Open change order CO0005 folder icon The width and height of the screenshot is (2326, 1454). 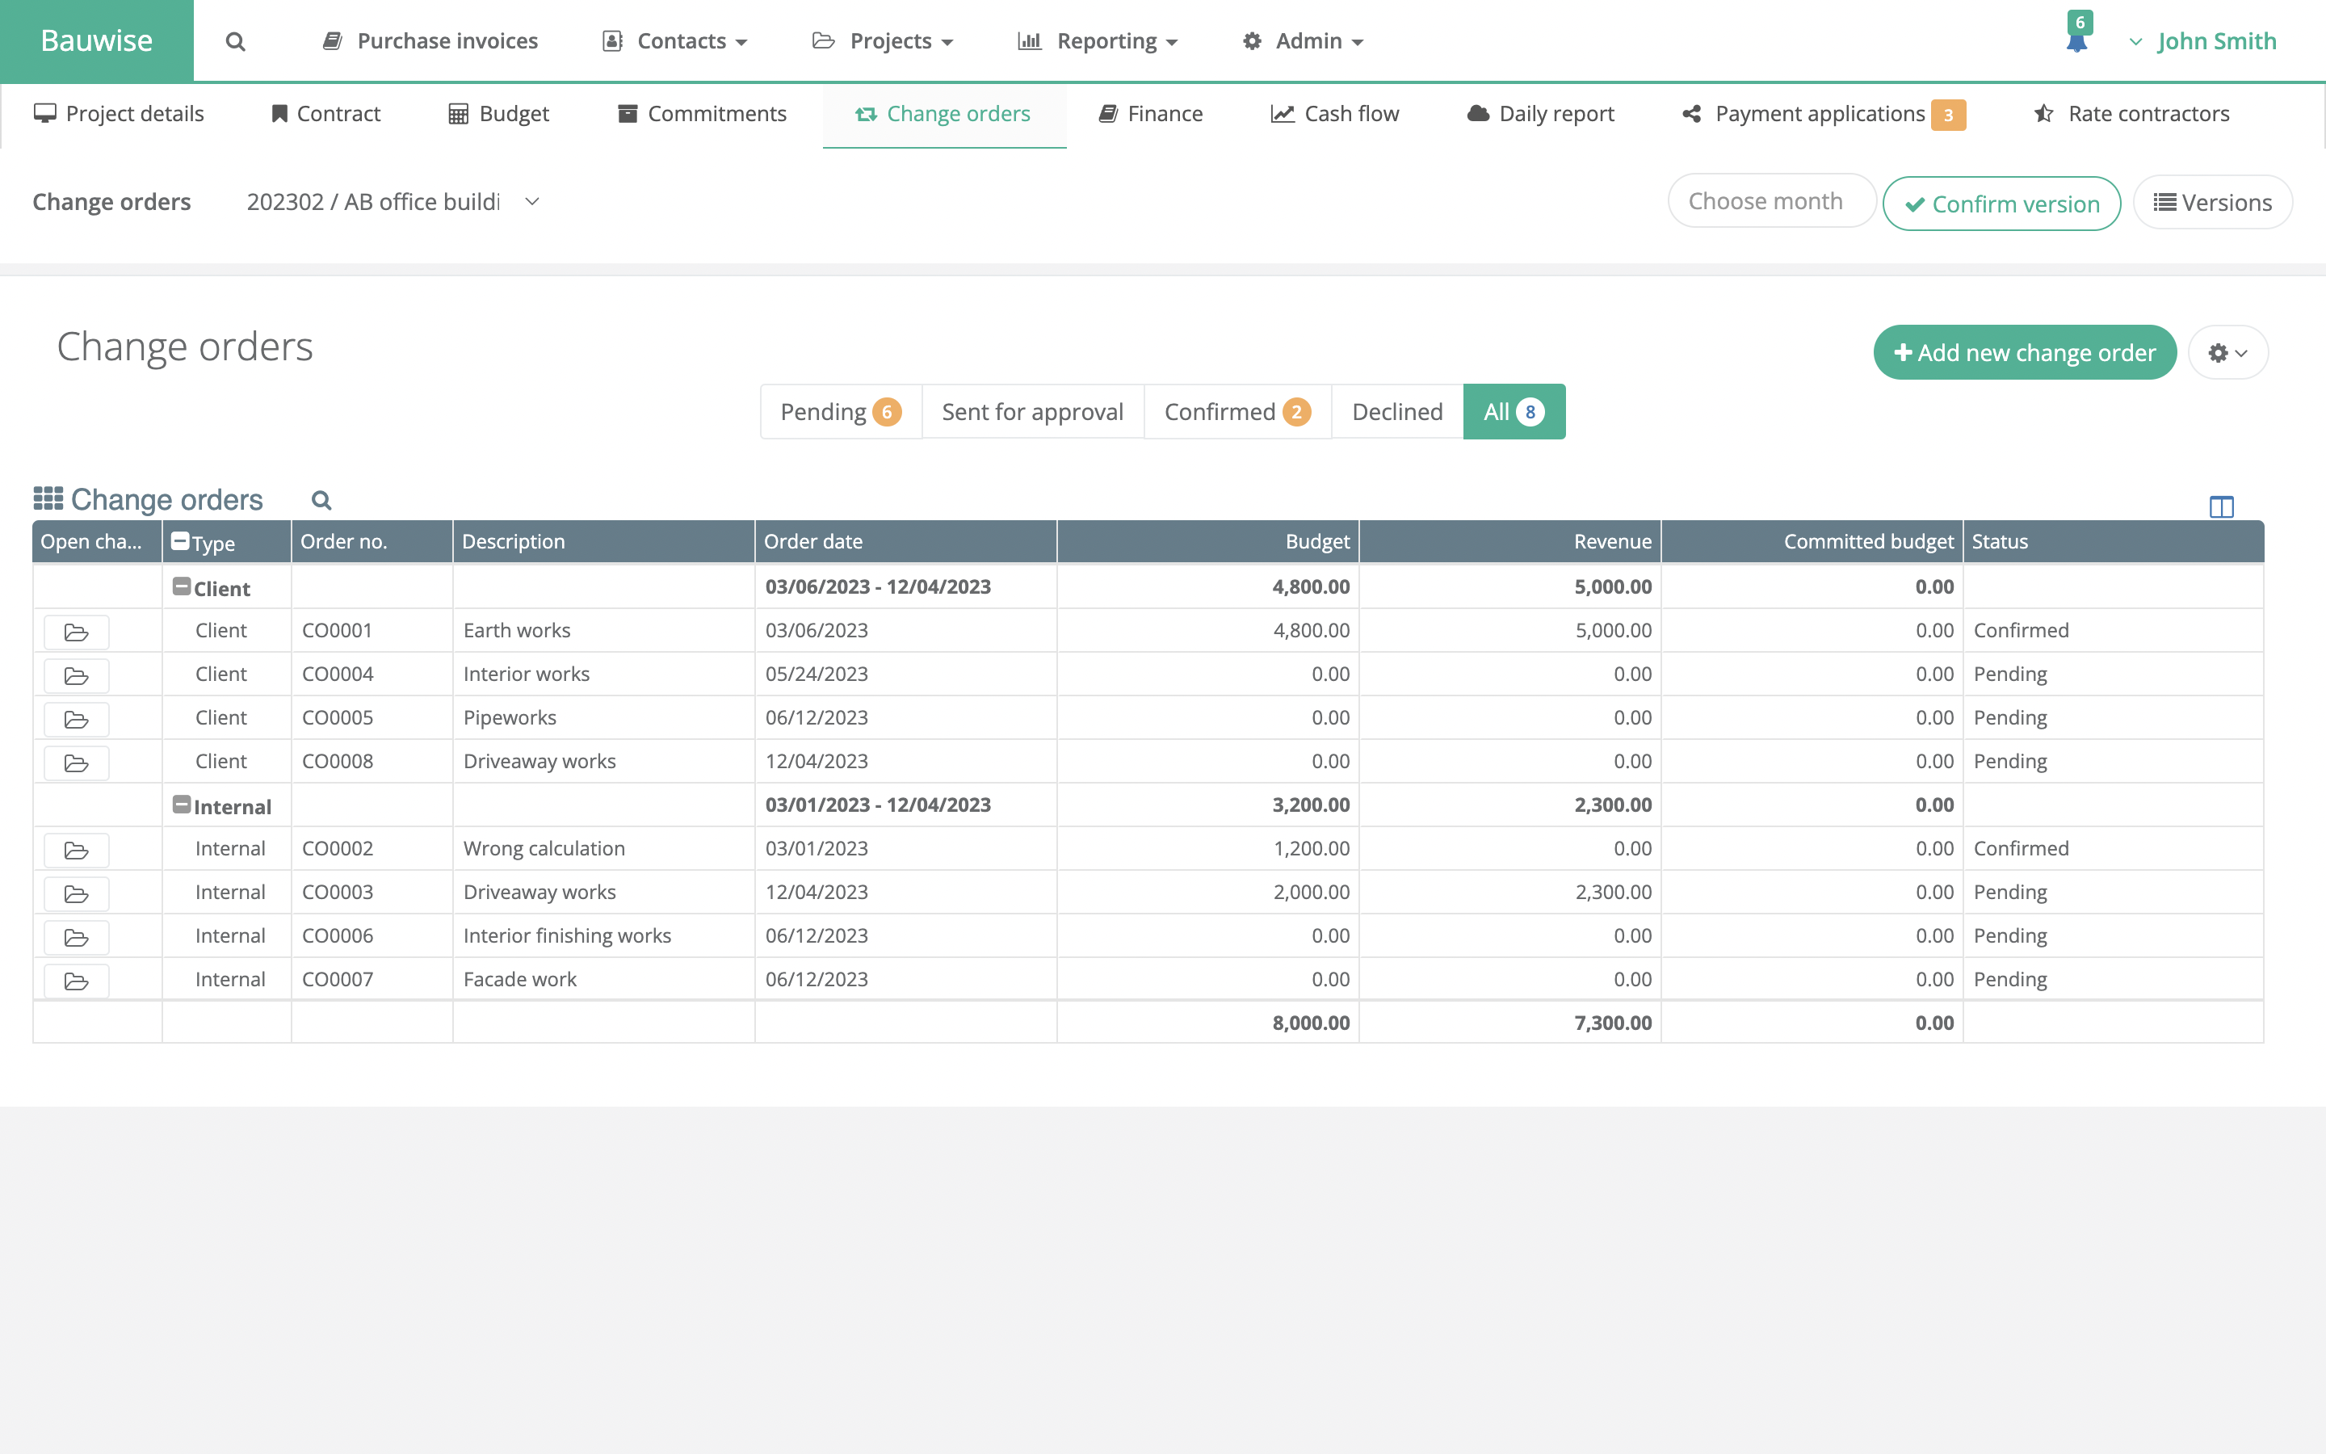77,719
